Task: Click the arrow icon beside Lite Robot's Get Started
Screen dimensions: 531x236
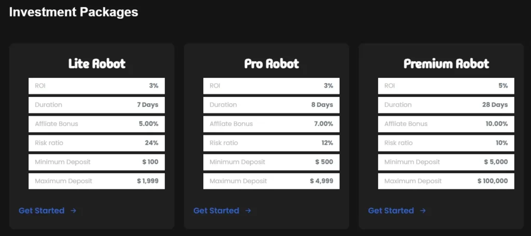Action: (74, 211)
